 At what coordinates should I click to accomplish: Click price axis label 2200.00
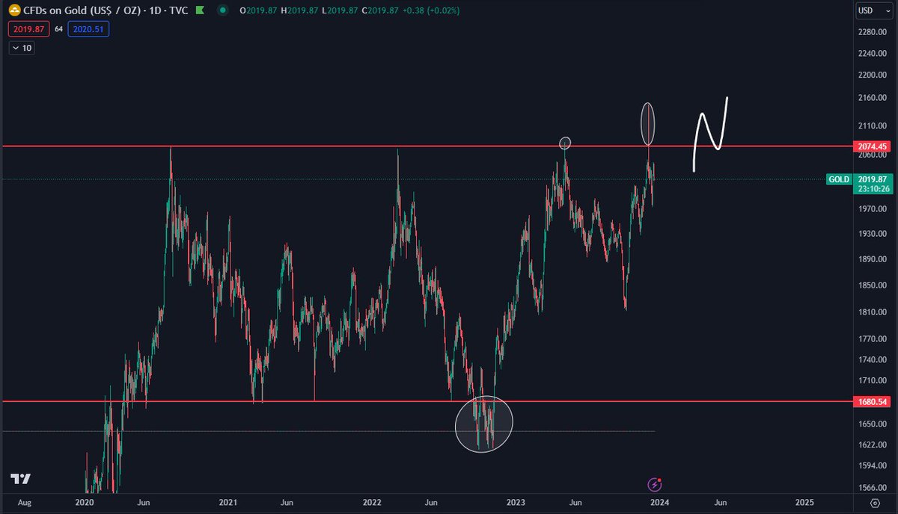tap(873, 75)
